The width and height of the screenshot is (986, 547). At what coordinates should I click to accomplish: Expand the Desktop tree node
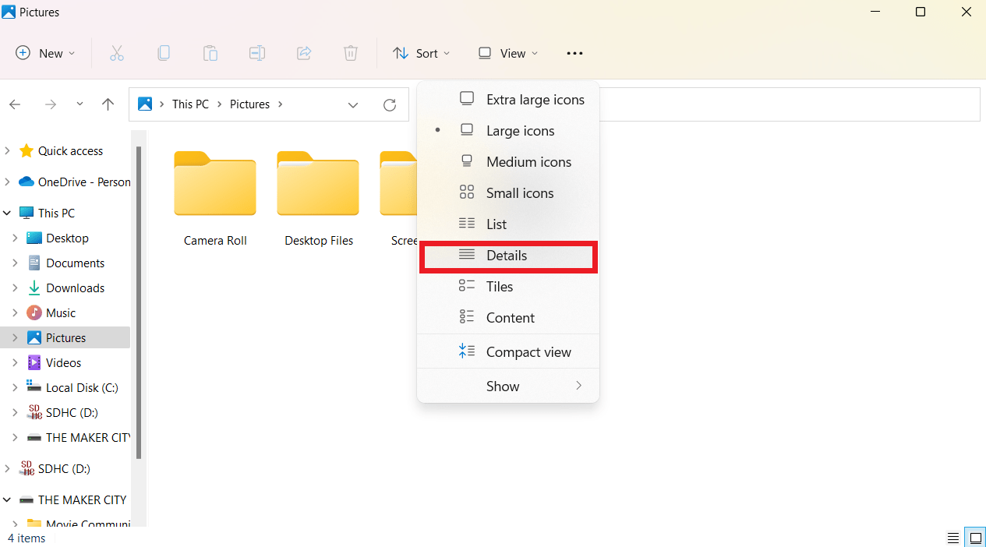click(15, 238)
